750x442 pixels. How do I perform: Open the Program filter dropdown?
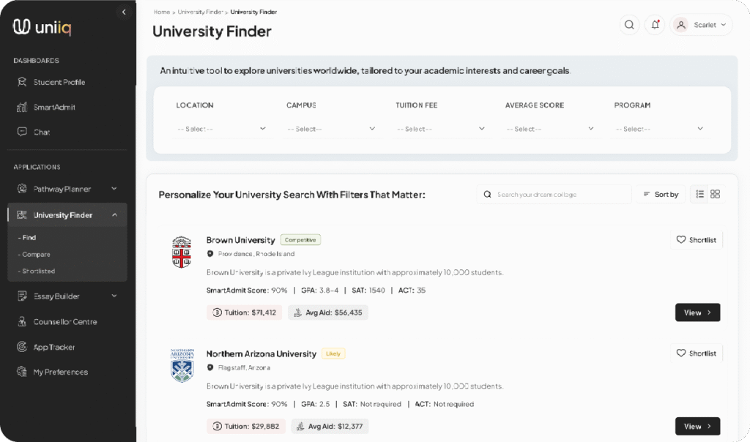coord(659,129)
